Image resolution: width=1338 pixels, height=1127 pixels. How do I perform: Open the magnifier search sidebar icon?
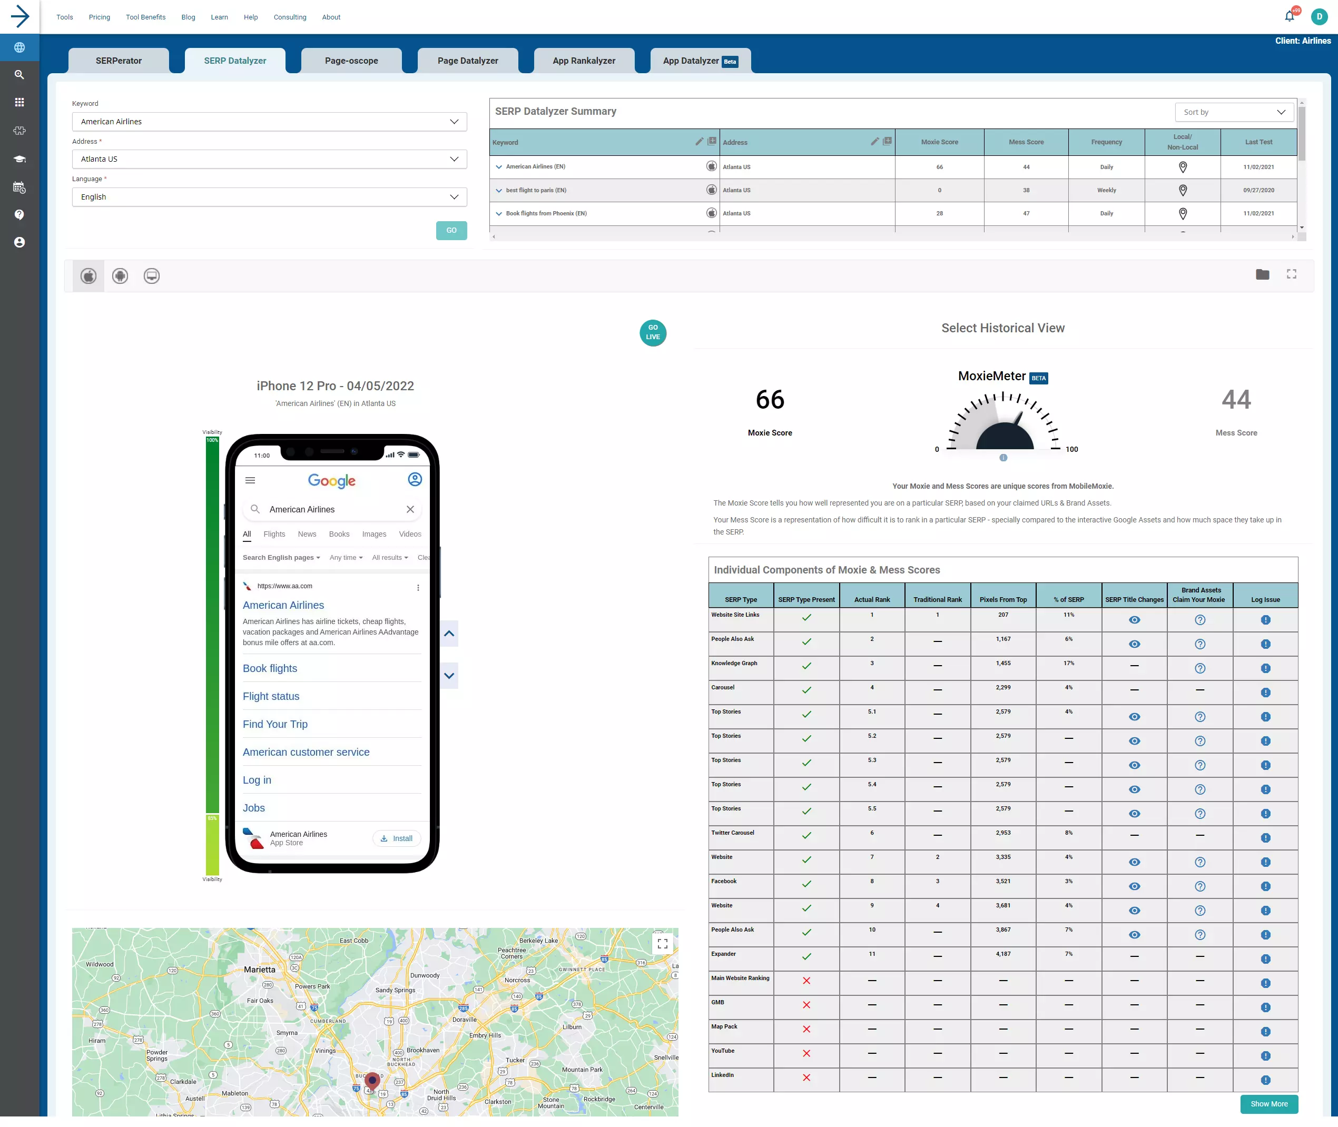pyautogui.click(x=20, y=75)
